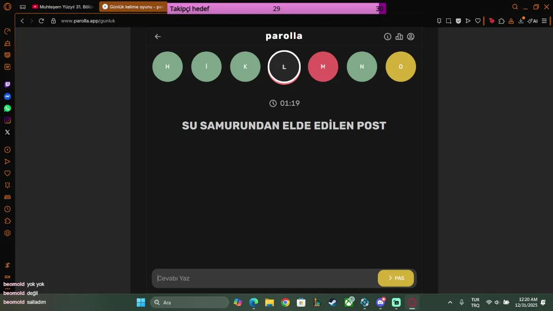Viewport: 553px width, 311px height.
Task: Go forward with browser forward arrow
Action: (32, 21)
